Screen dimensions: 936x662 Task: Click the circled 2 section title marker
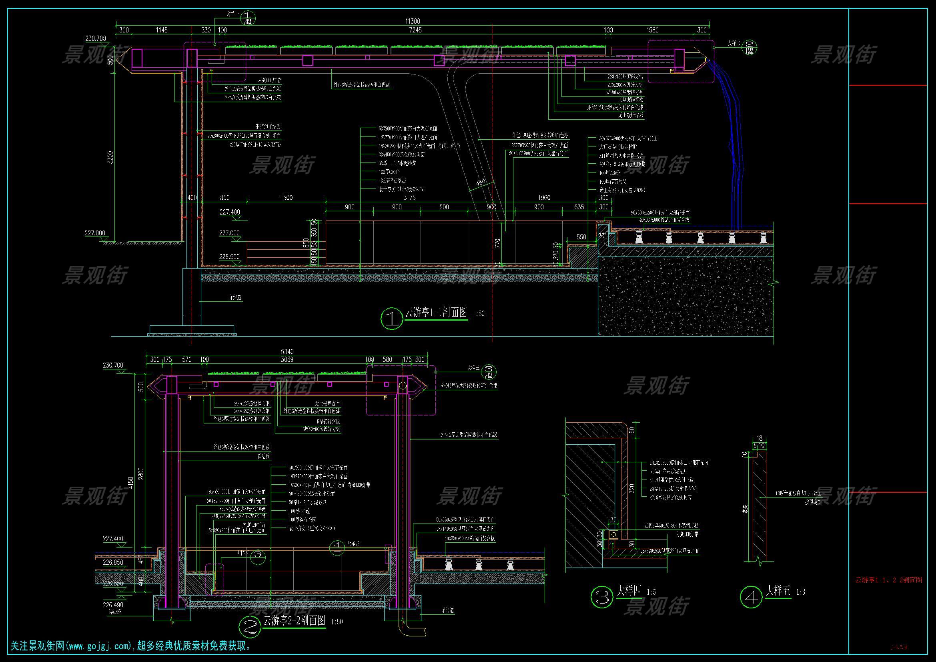pyautogui.click(x=249, y=626)
